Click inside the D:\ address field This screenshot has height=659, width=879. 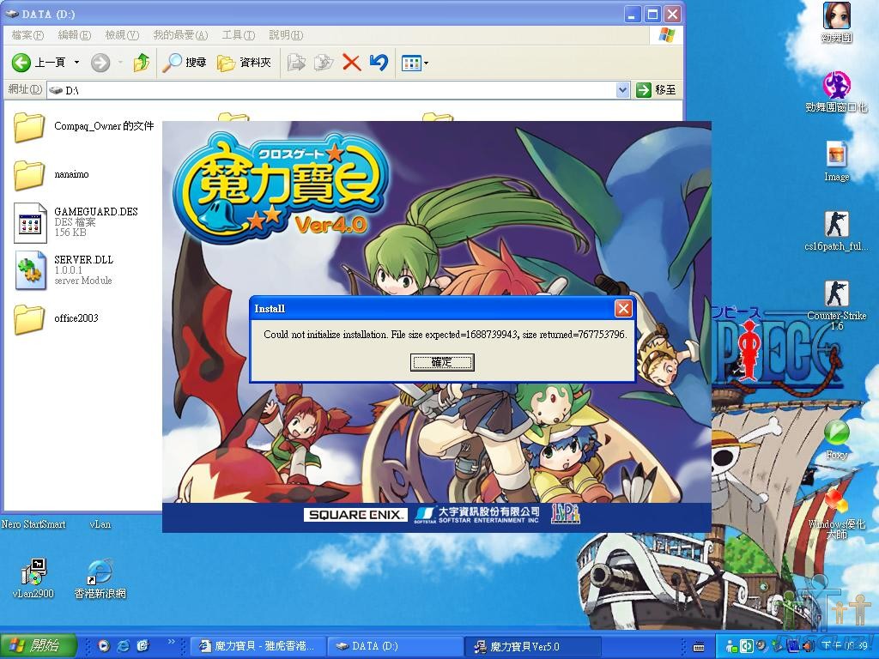pos(335,90)
